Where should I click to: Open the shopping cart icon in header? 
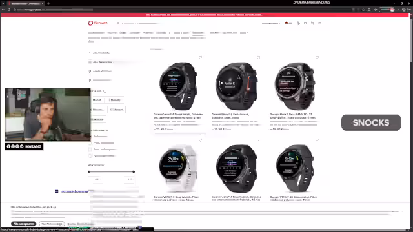[312, 23]
